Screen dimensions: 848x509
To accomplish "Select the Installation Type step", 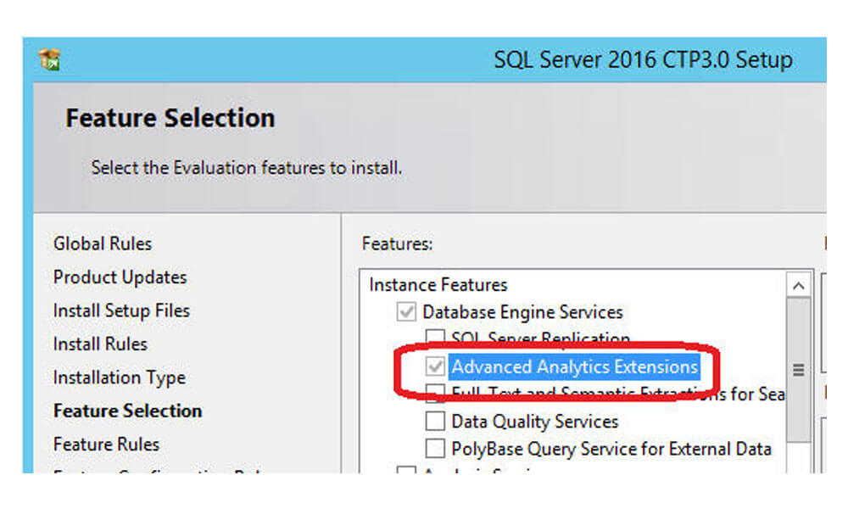I will click(x=119, y=378).
